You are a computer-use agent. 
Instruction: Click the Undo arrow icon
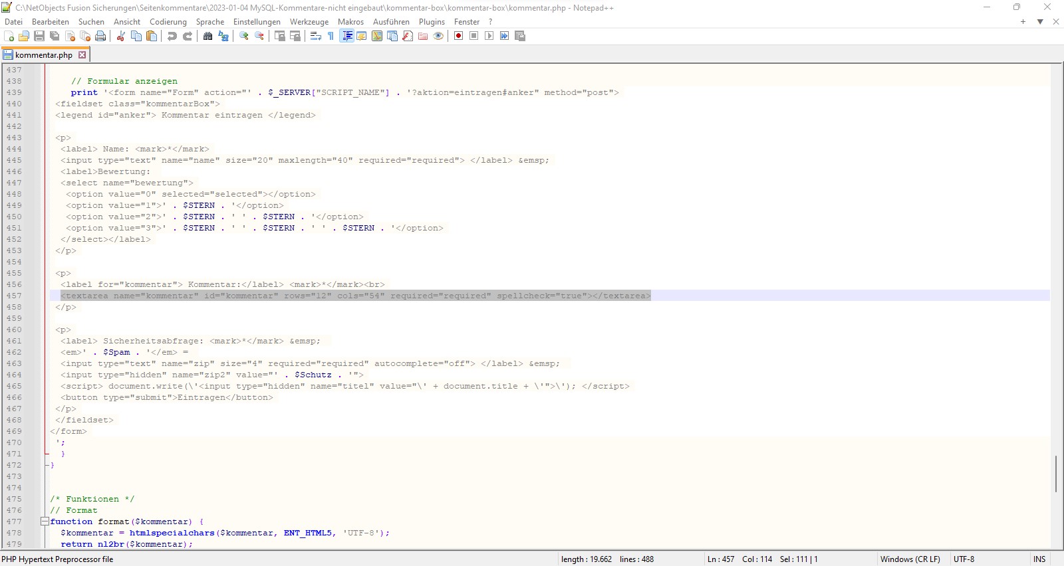(172, 36)
